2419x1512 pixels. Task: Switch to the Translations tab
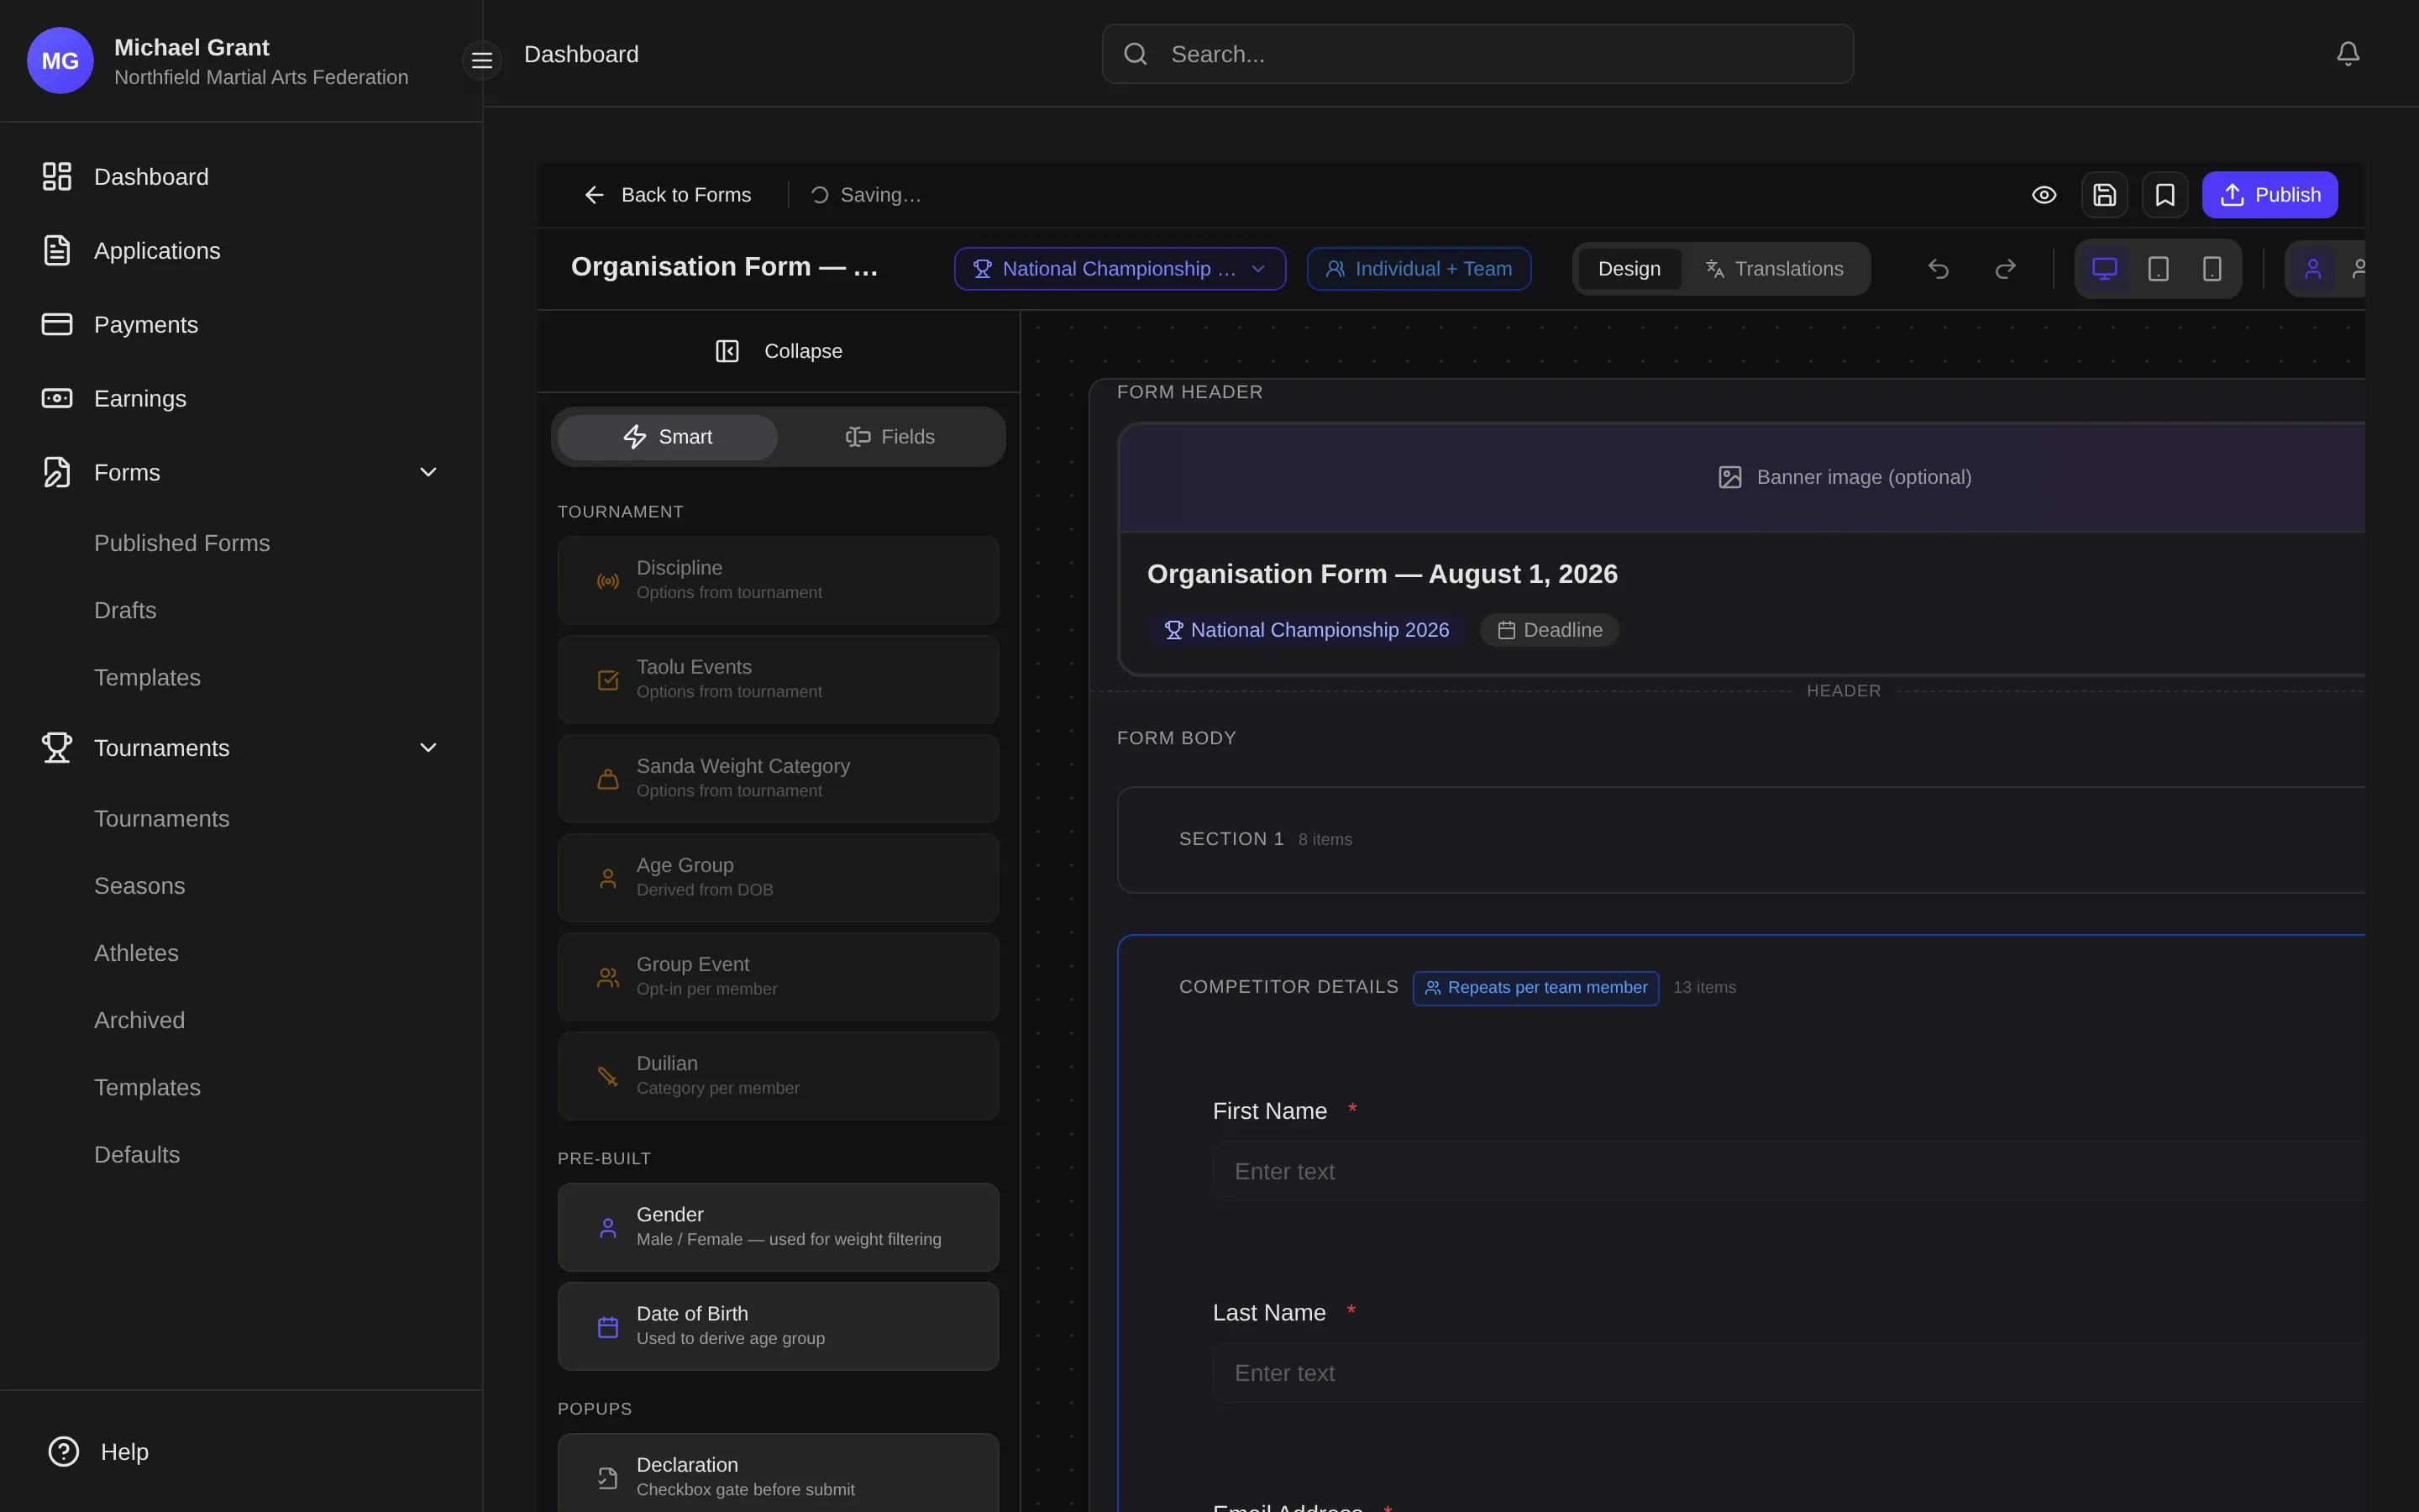(x=1774, y=269)
